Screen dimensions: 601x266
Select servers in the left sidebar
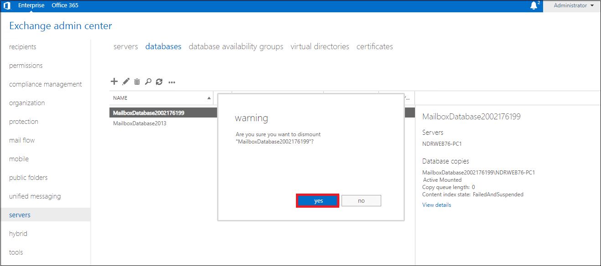(x=45, y=215)
